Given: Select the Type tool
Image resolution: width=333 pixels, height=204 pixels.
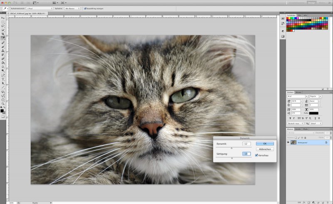Looking at the screenshot, I should click(3, 79).
